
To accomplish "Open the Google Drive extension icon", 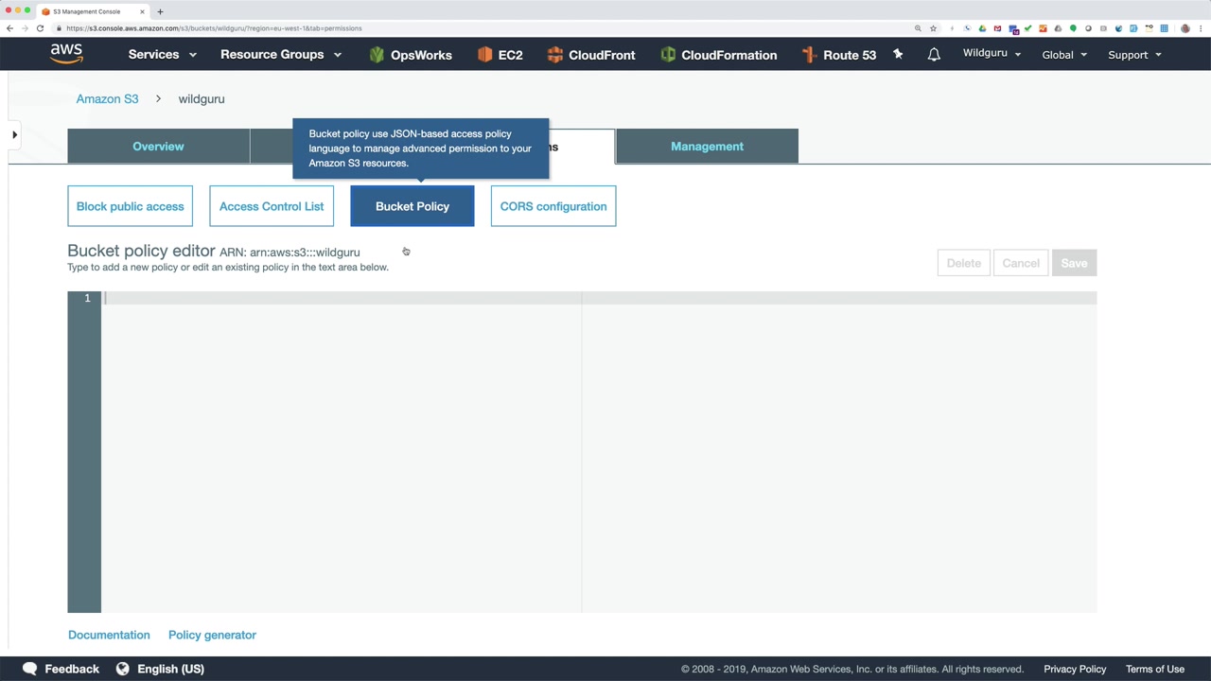I will tap(982, 28).
